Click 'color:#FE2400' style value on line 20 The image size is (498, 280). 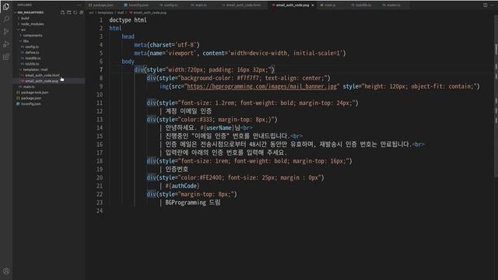coord(201,177)
